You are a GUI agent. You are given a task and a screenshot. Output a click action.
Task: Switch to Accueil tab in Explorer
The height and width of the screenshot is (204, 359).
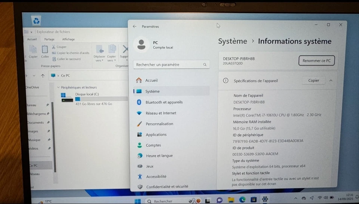click(32, 39)
